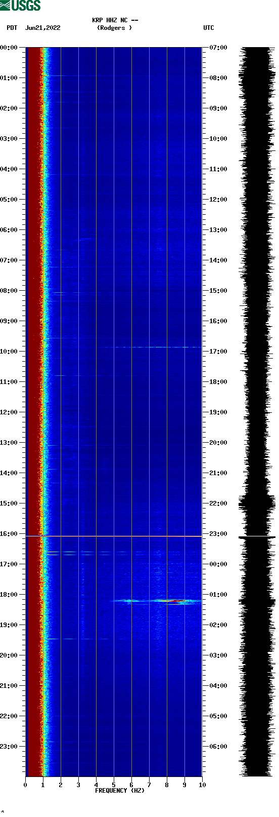Click the PDT time label '12:00'
Viewport: 279px width, 817px height.
tap(9, 412)
